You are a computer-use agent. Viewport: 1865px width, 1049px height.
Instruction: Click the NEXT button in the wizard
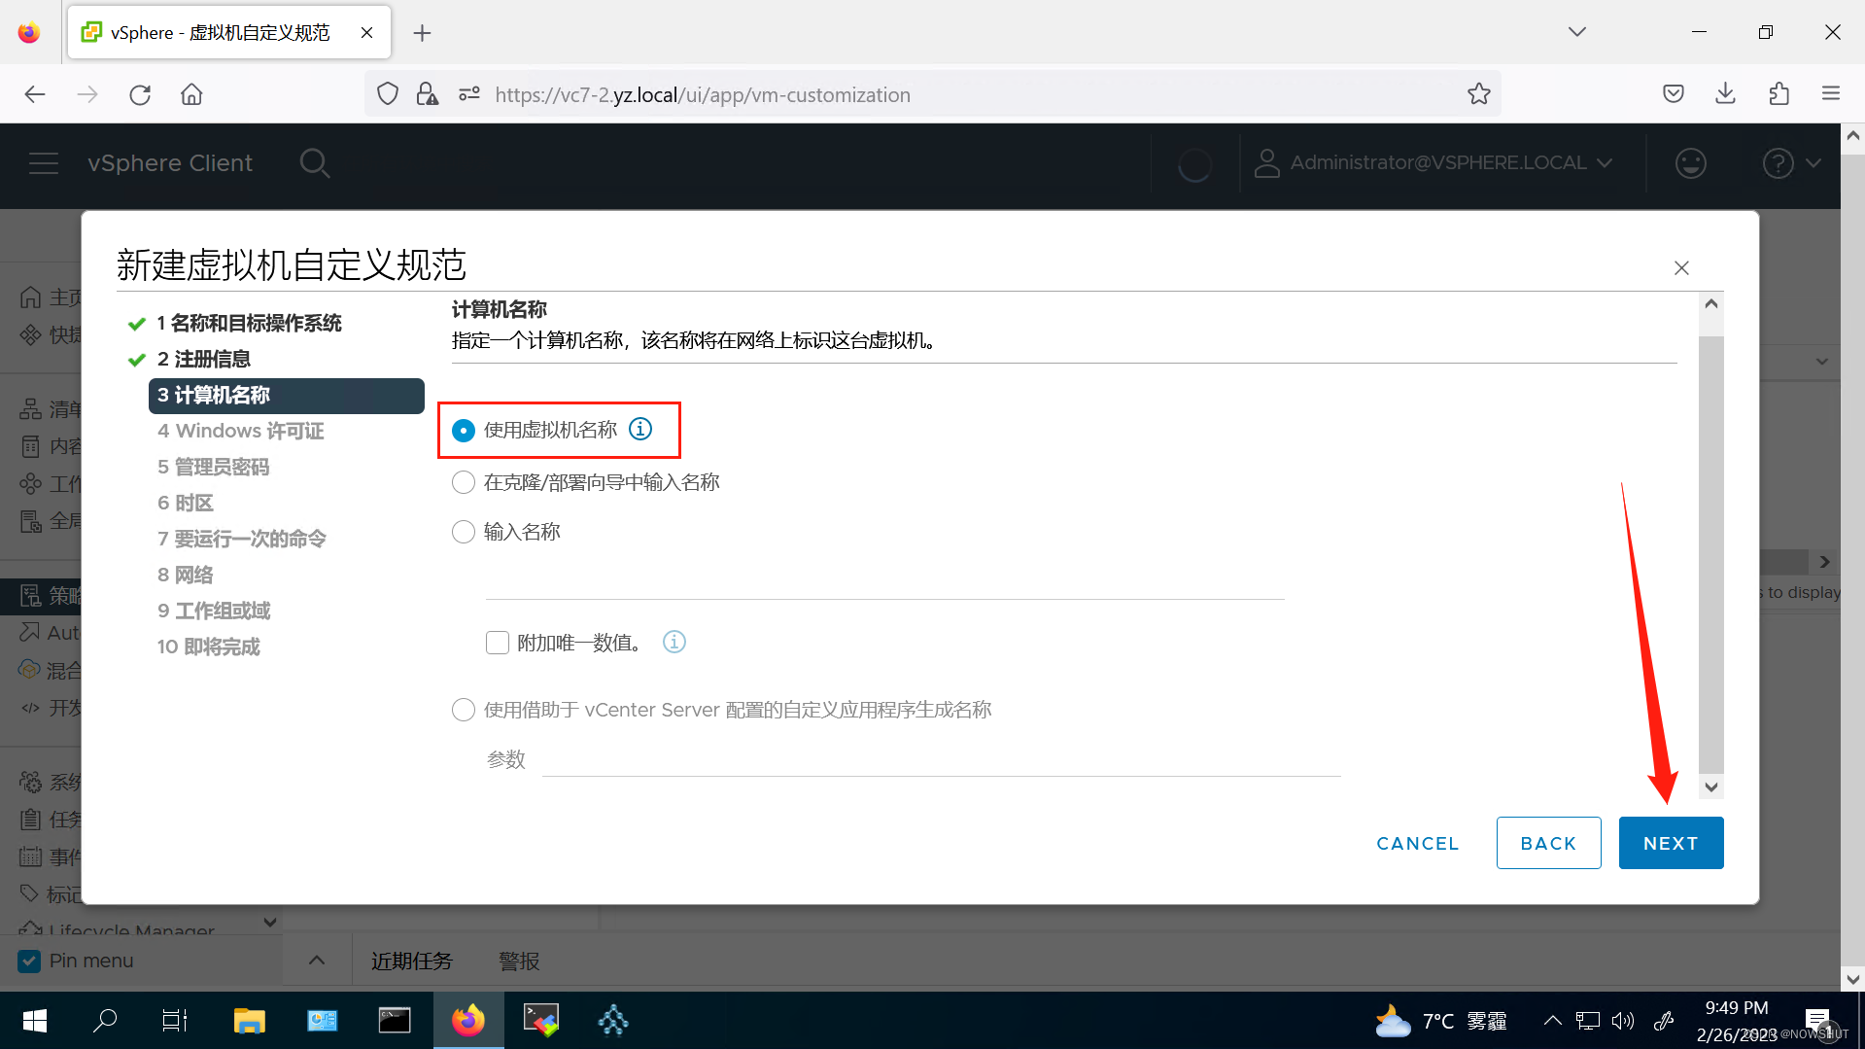pyautogui.click(x=1670, y=842)
